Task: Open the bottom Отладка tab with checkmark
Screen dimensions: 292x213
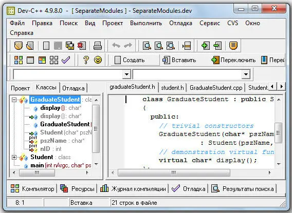Action: (x=189, y=189)
